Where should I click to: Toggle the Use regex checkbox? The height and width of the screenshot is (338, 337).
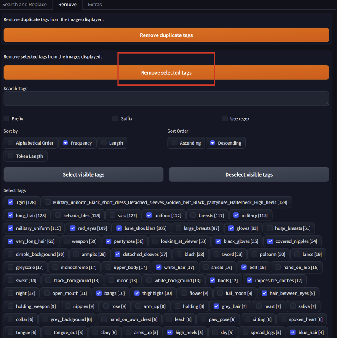click(x=225, y=118)
